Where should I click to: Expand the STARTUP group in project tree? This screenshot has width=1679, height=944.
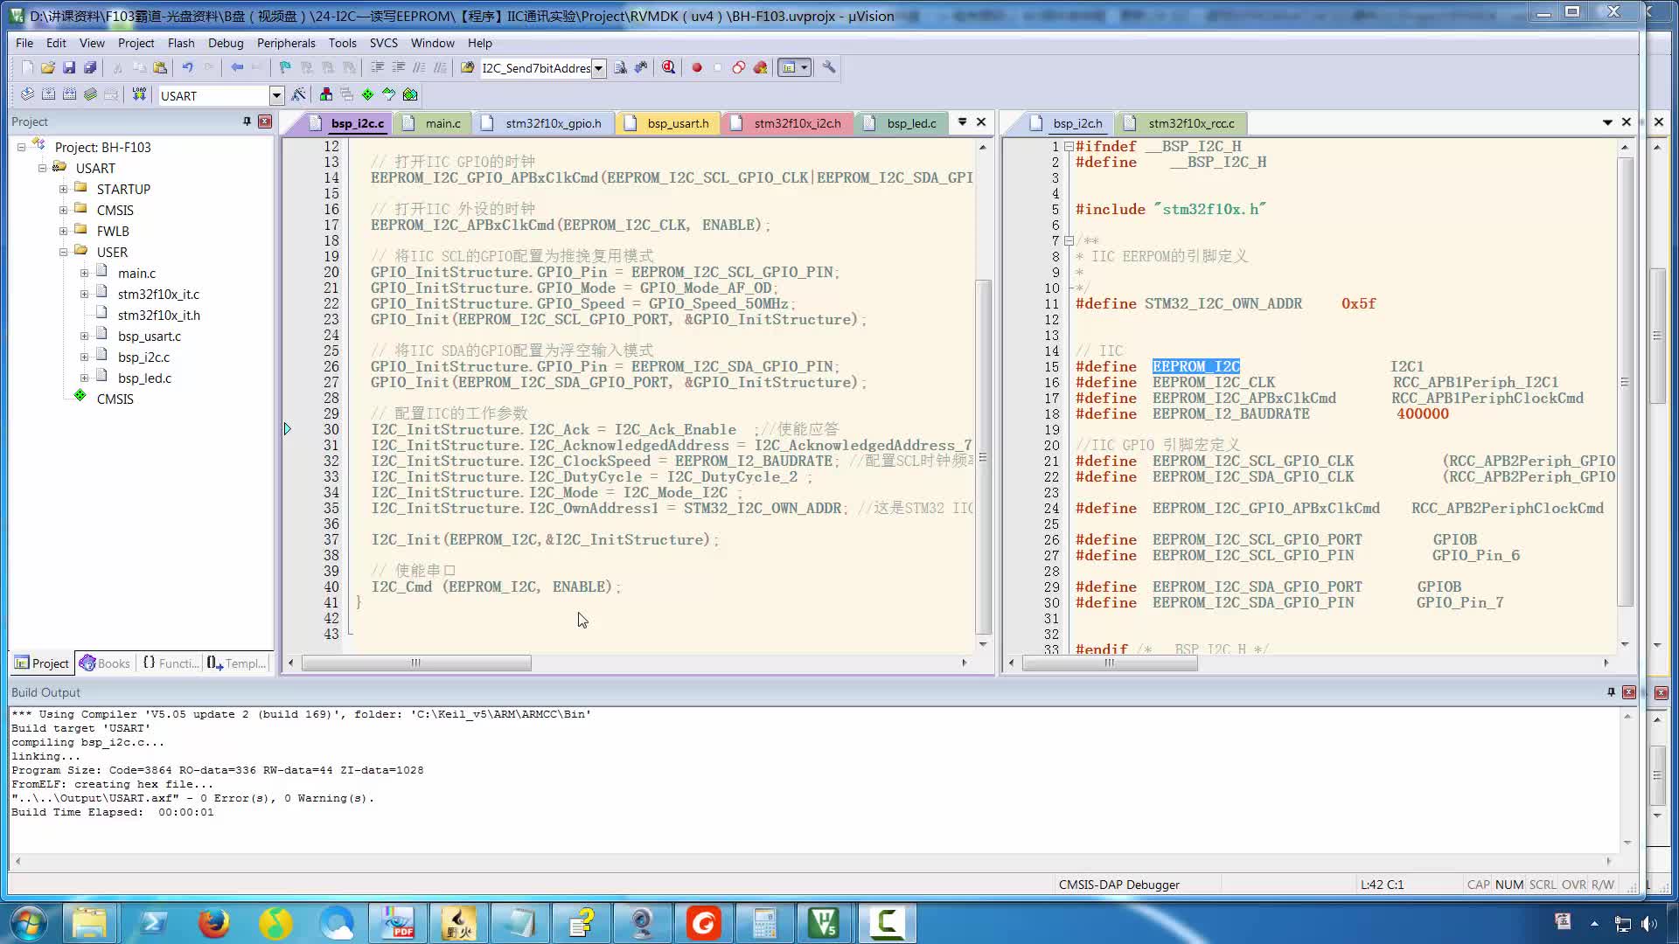pos(63,189)
